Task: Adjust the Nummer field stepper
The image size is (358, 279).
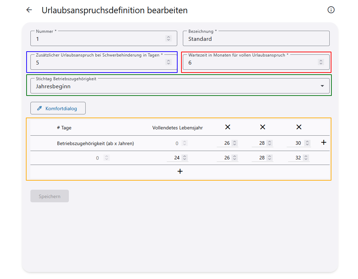Action: (169, 39)
